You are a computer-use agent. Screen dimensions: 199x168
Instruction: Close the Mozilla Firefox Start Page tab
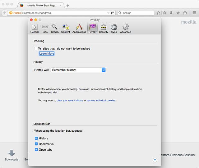coord(61,6)
